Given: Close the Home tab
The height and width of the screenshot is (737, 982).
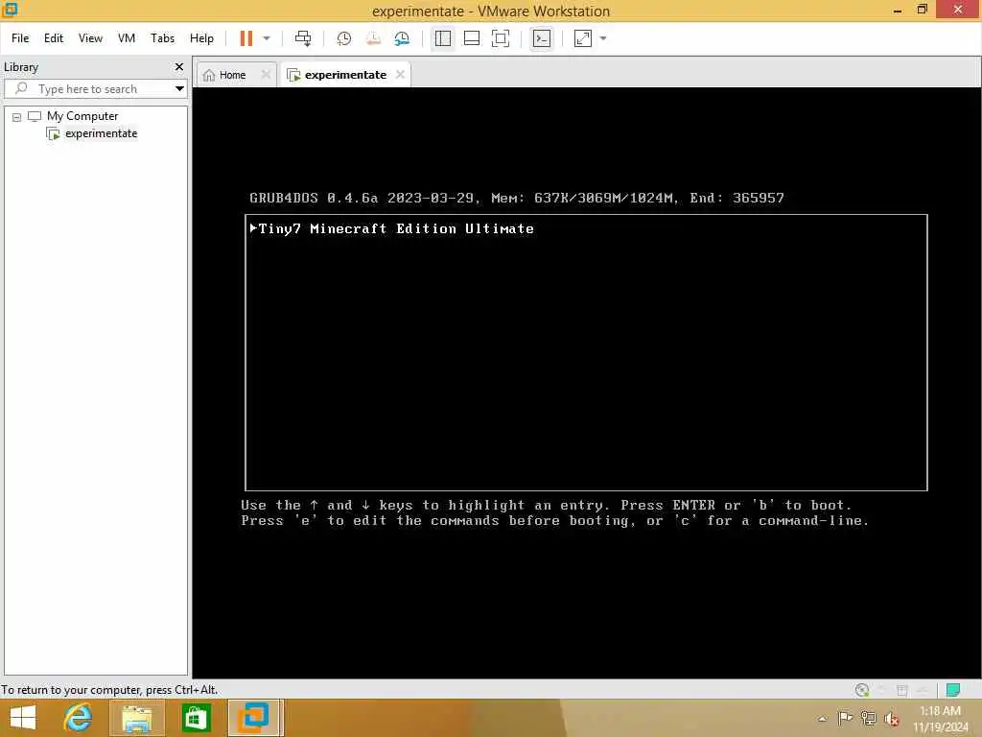Looking at the screenshot, I should (x=267, y=75).
